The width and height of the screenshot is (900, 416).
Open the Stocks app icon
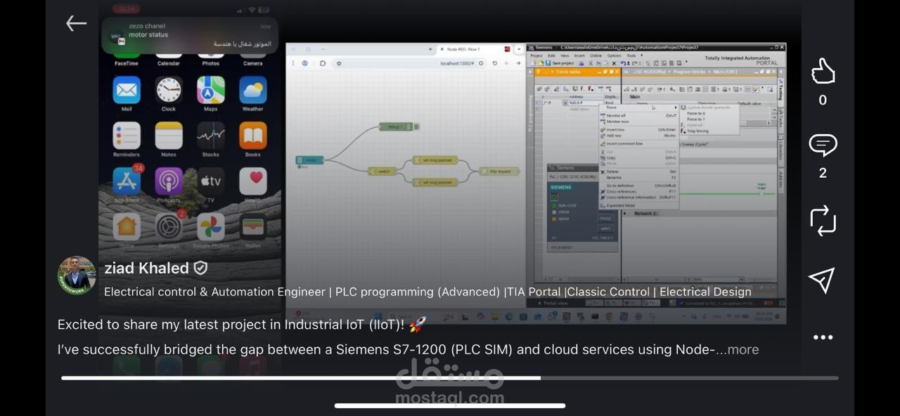211,136
